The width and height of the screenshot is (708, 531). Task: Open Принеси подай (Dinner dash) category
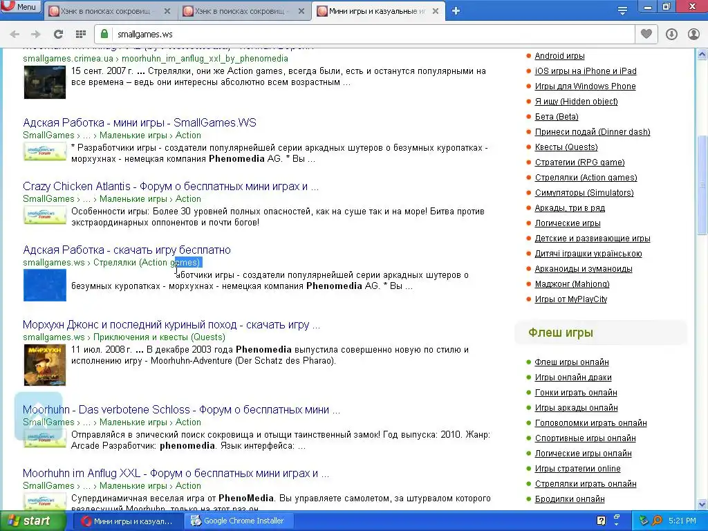593,132
